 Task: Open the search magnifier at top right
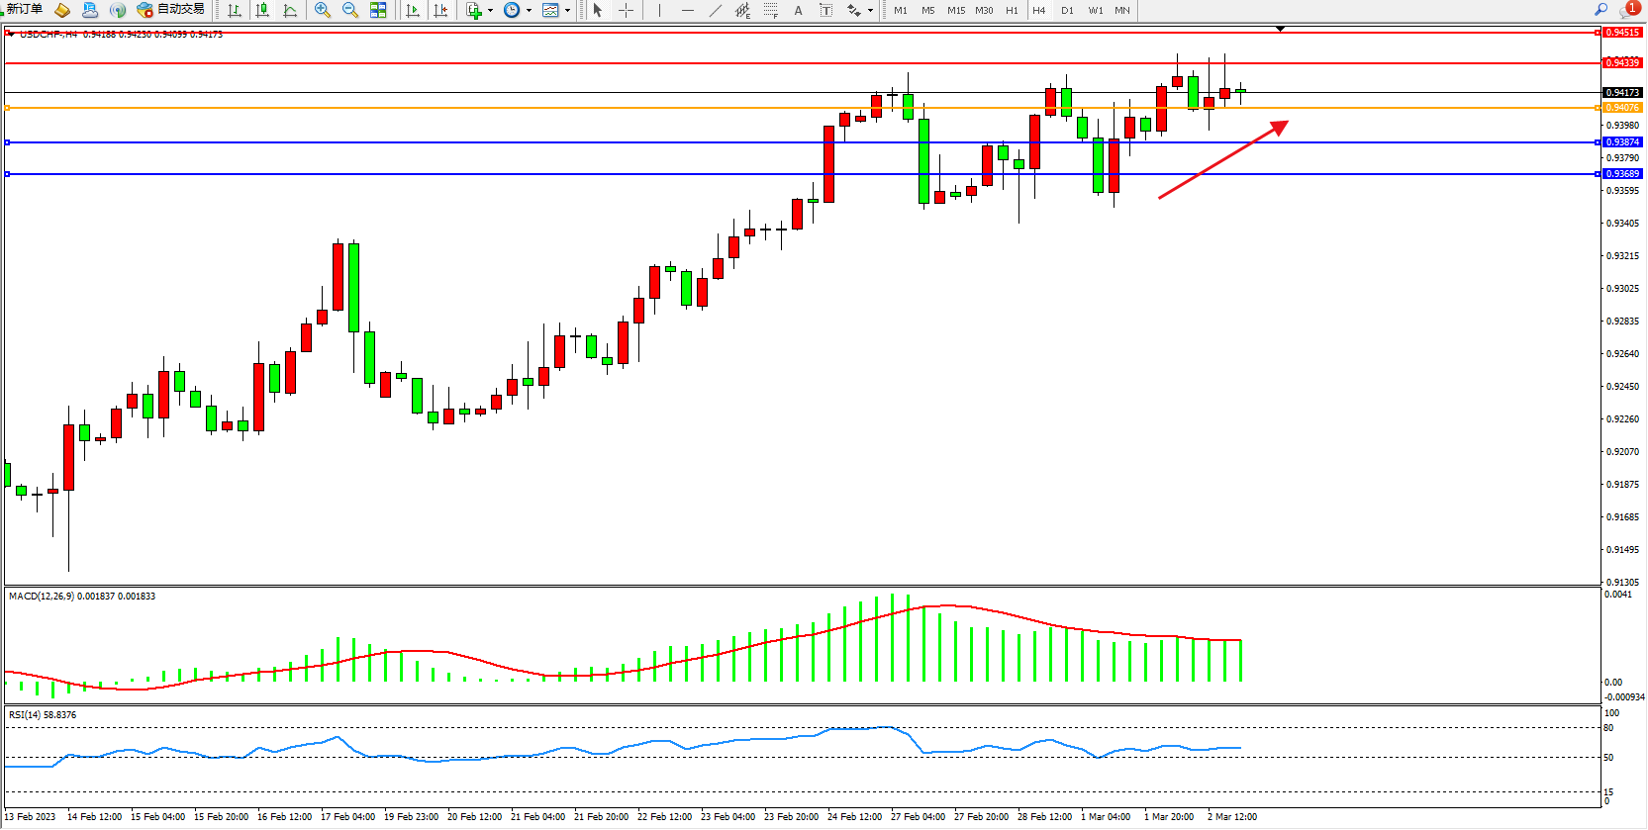point(1600,10)
